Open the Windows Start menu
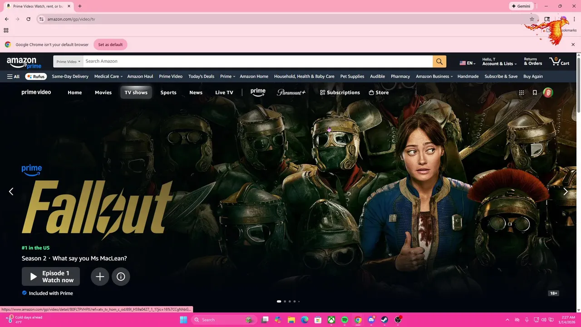 [183, 320]
